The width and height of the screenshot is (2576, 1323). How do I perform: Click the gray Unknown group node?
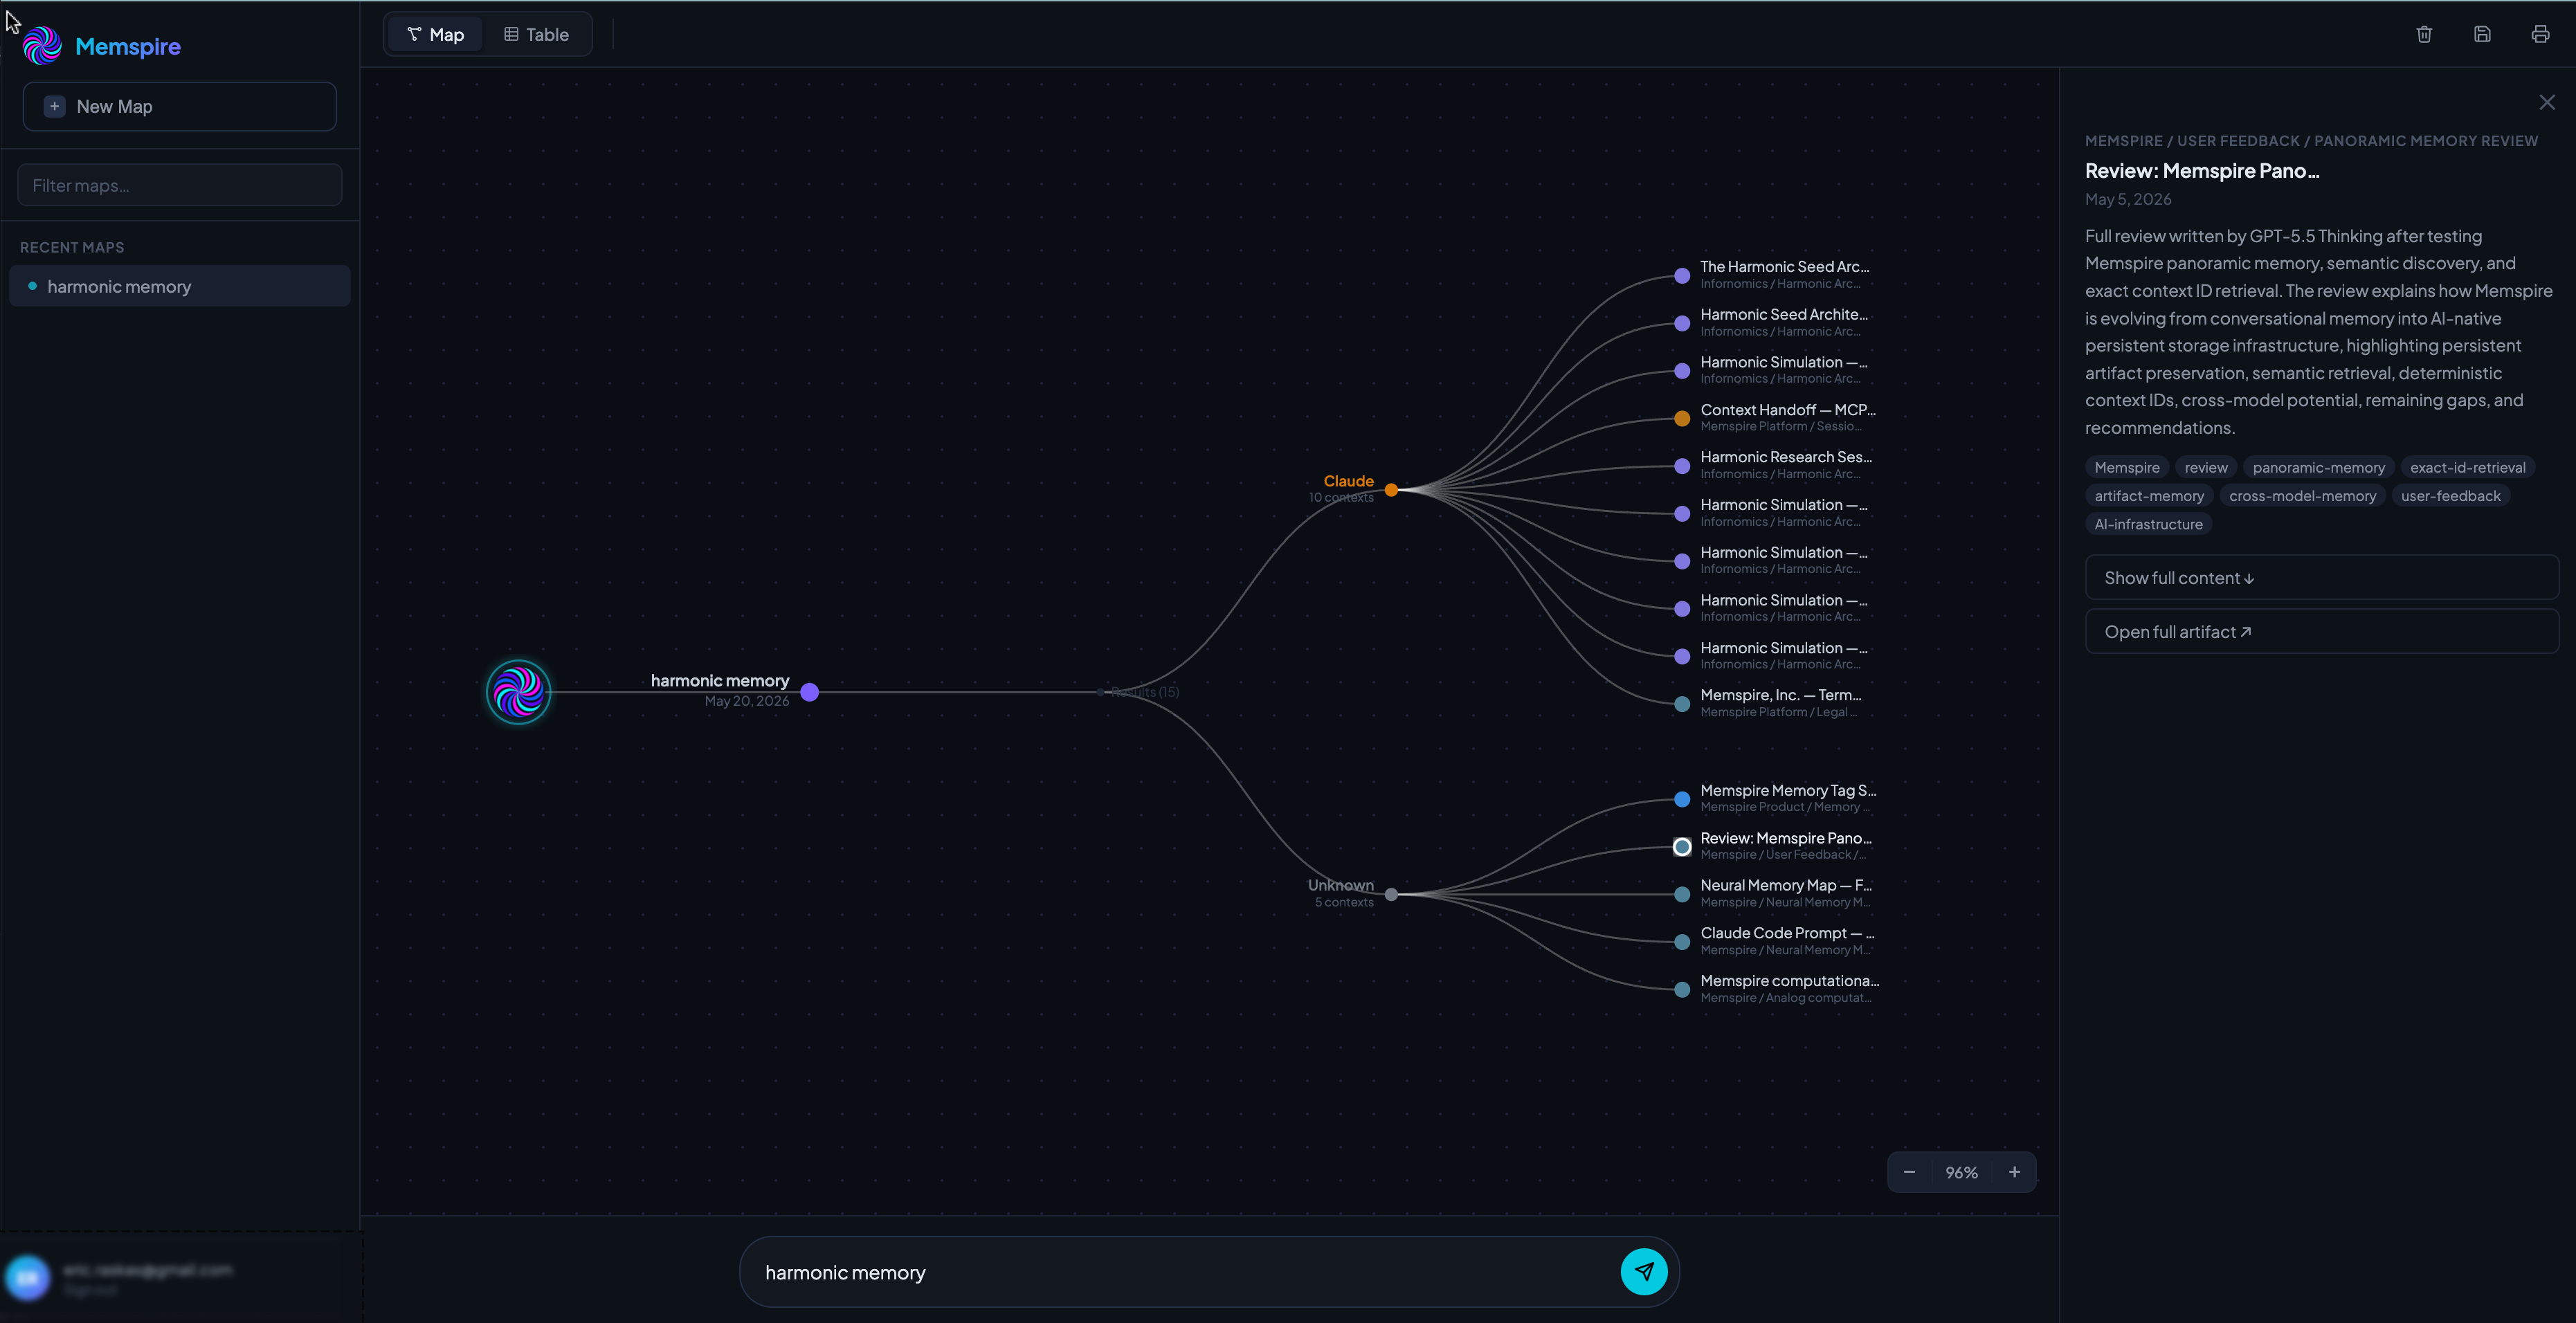[1391, 894]
